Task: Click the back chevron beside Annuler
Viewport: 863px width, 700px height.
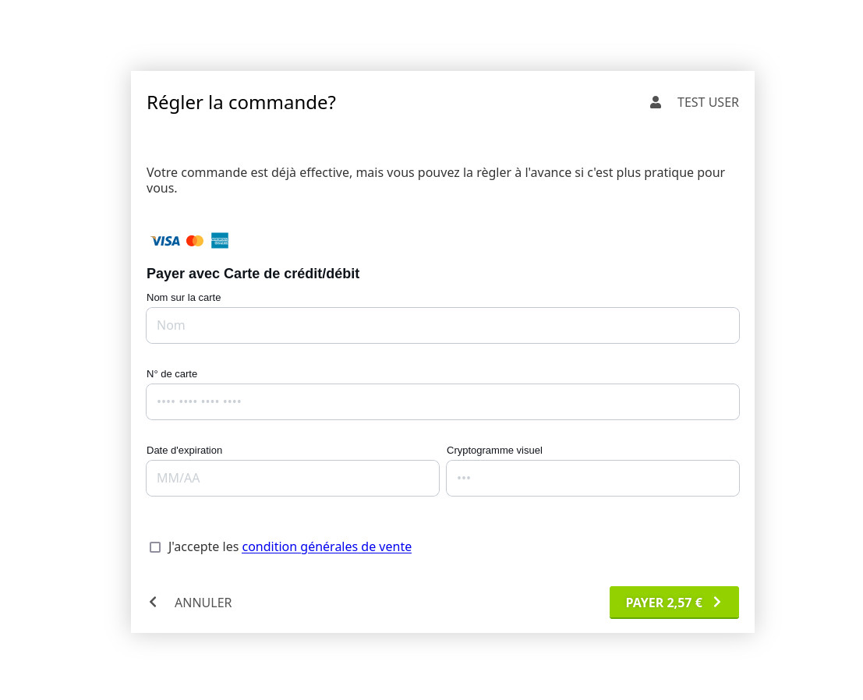Action: pos(153,602)
